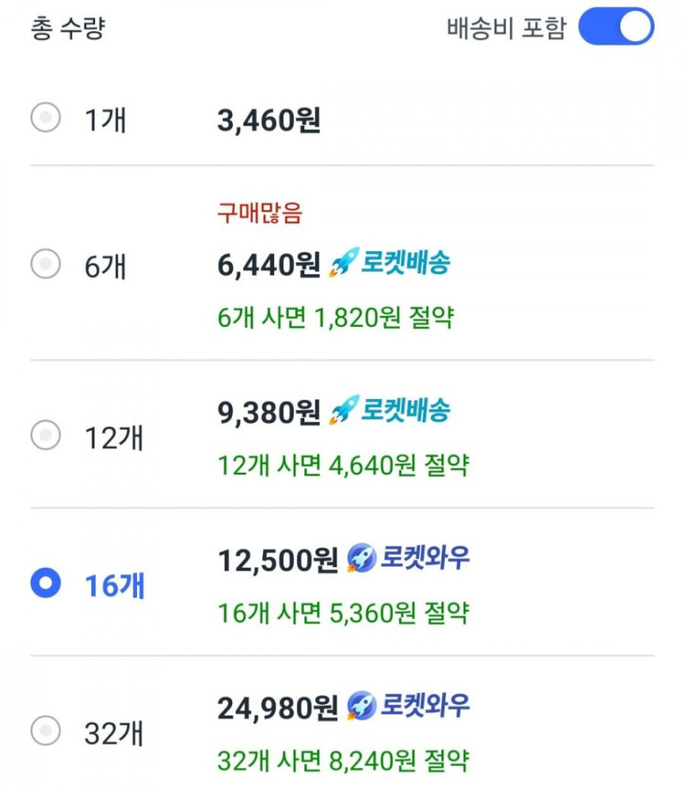Click the 3,460원 price
Viewport: 685px width, 788px height.
click(268, 121)
